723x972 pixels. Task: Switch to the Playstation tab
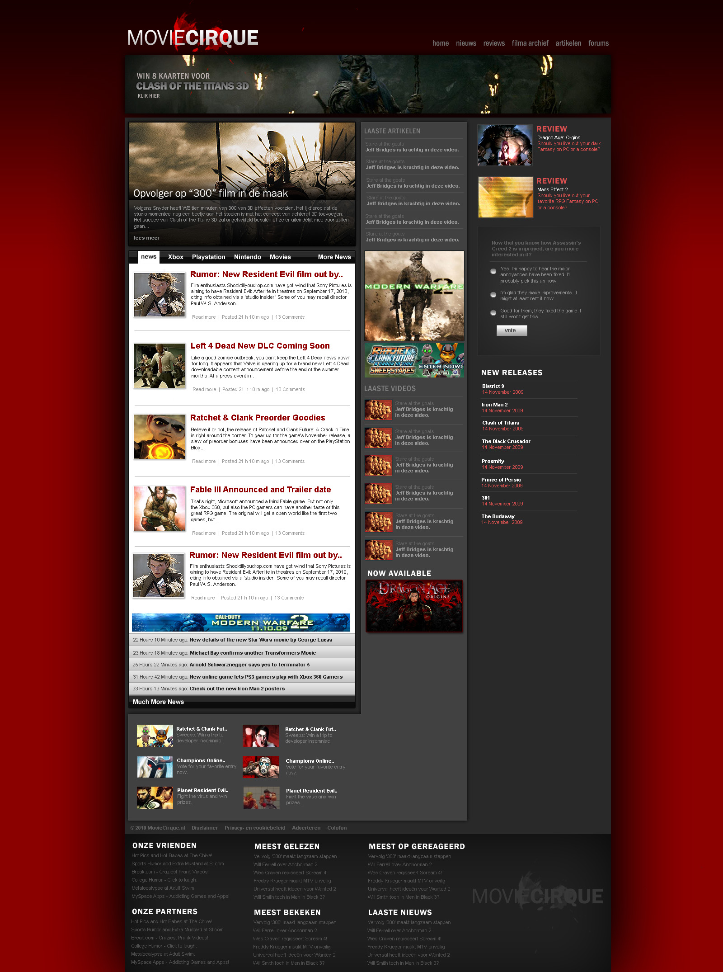(x=208, y=257)
